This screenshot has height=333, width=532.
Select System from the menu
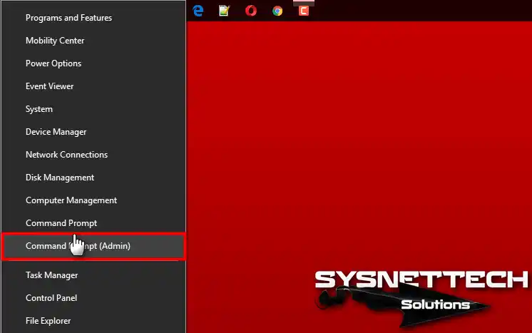click(x=93, y=109)
